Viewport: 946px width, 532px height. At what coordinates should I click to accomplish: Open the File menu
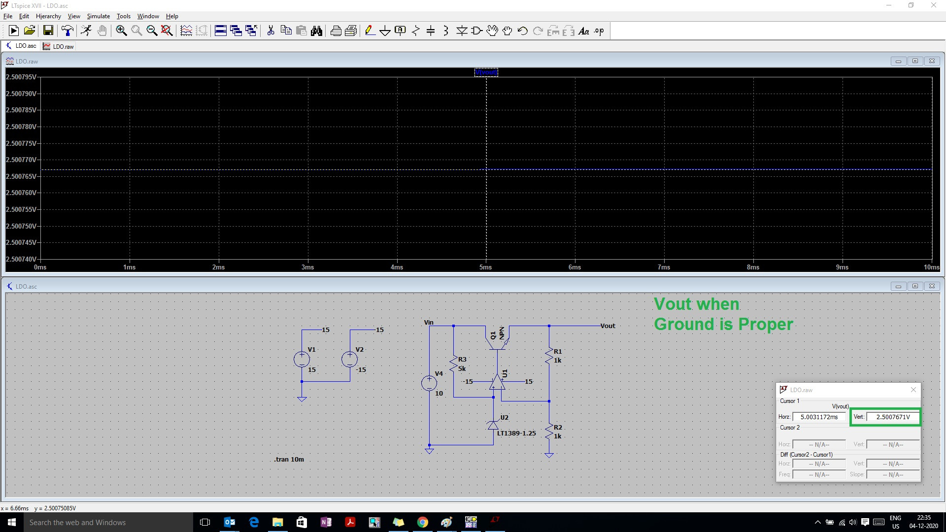pos(8,16)
